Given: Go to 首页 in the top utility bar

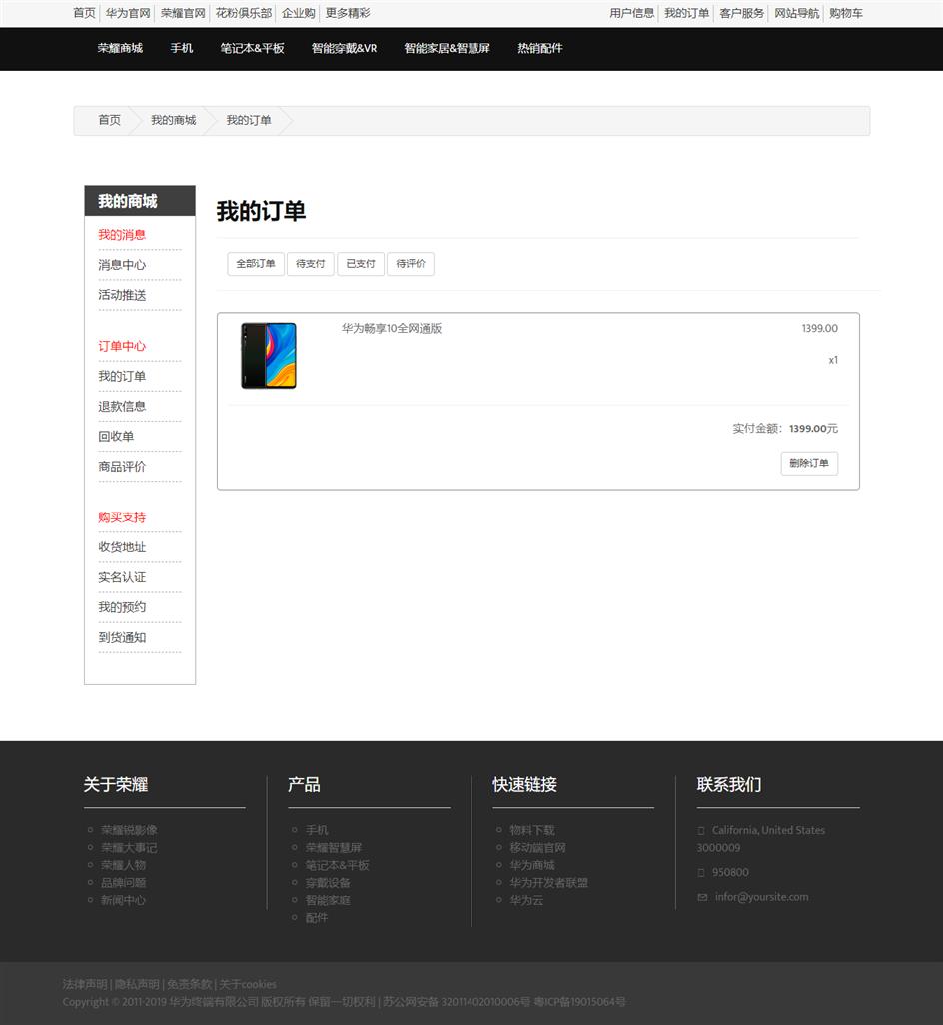Looking at the screenshot, I should click(84, 13).
